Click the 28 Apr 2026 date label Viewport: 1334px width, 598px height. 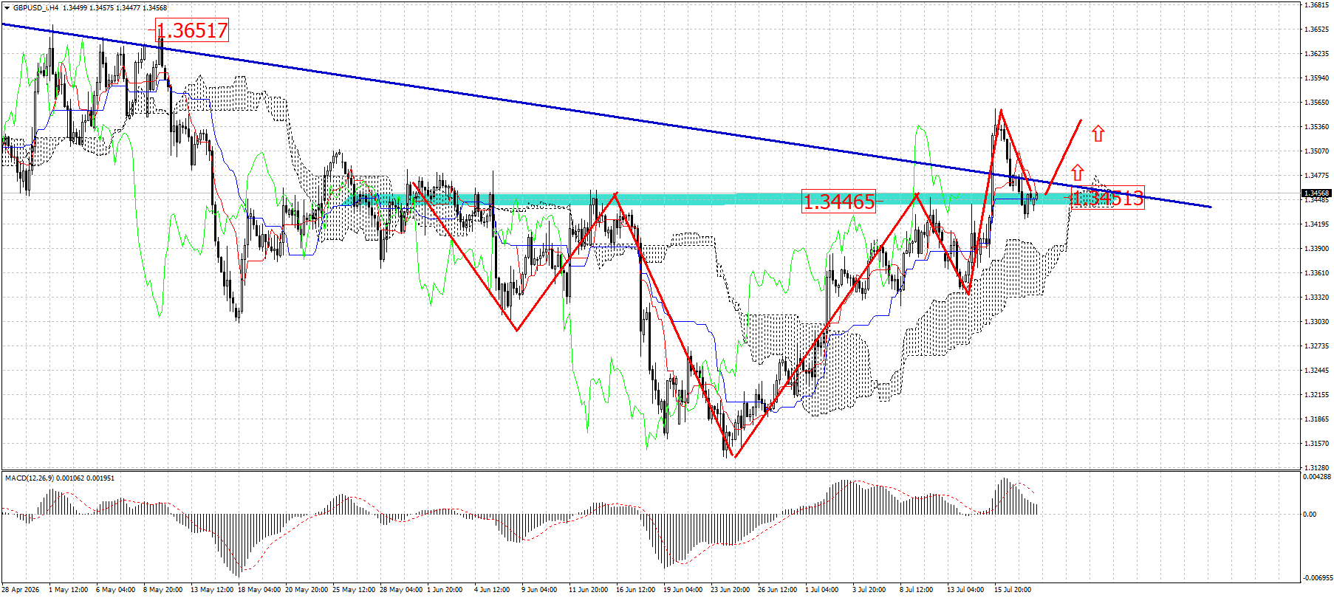pyautogui.click(x=21, y=590)
